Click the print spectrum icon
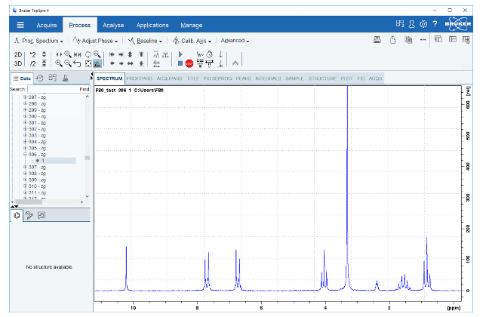The height and width of the screenshot is (317, 483). [377, 40]
